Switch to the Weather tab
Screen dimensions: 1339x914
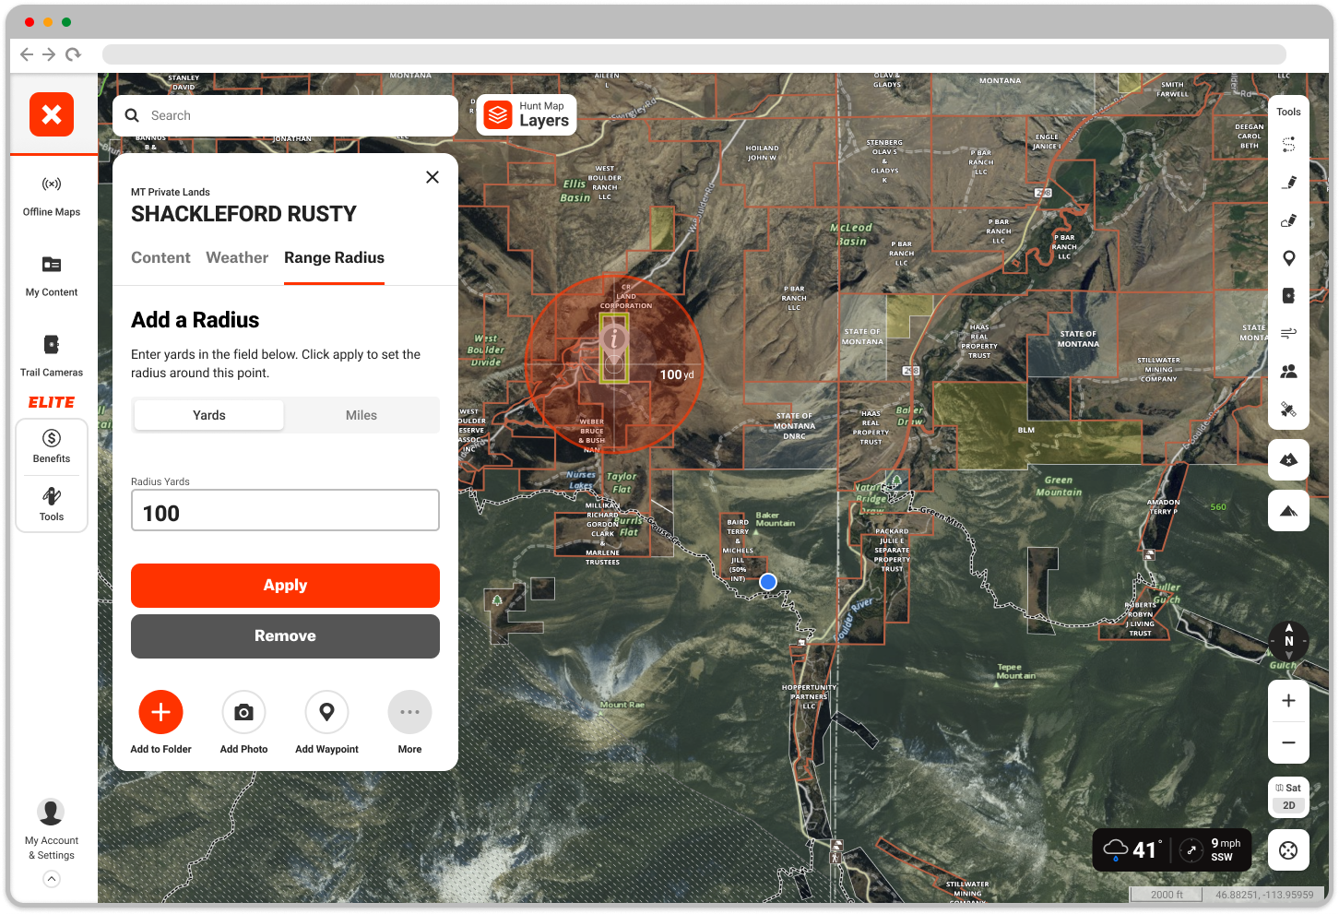point(237,257)
